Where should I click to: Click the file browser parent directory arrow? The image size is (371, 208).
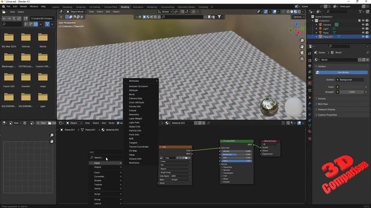click(x=14, y=18)
